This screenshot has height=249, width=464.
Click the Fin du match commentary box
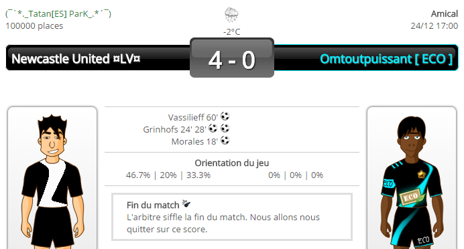[x=232, y=217]
